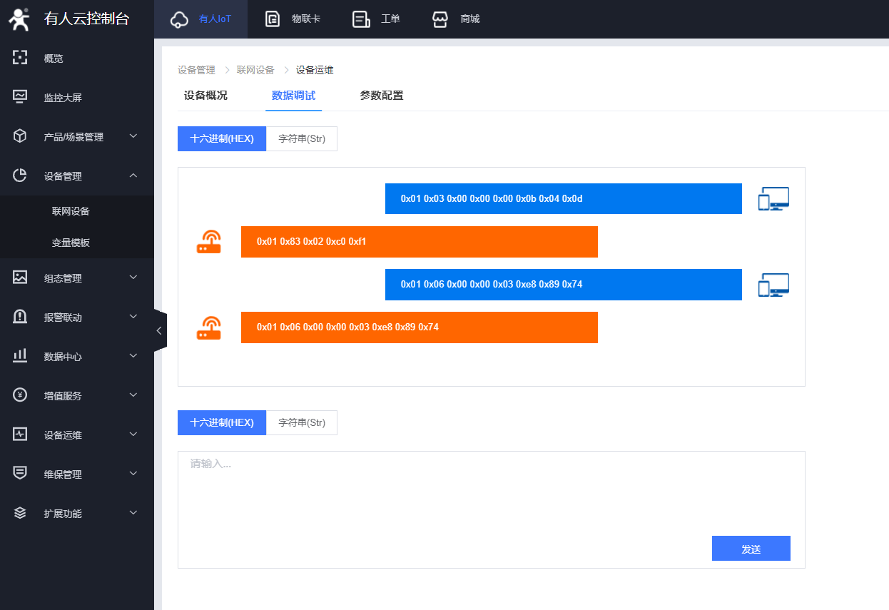Click the computer icon beside the 0x0b 0x04 0x0d message
The width and height of the screenshot is (889, 610).
pyautogui.click(x=773, y=198)
